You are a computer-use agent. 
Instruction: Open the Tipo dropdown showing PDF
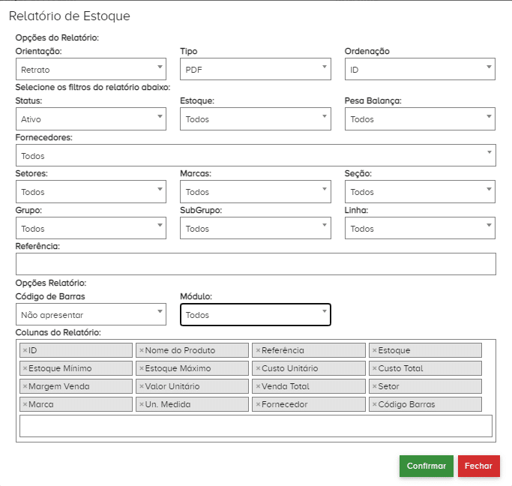(255, 69)
